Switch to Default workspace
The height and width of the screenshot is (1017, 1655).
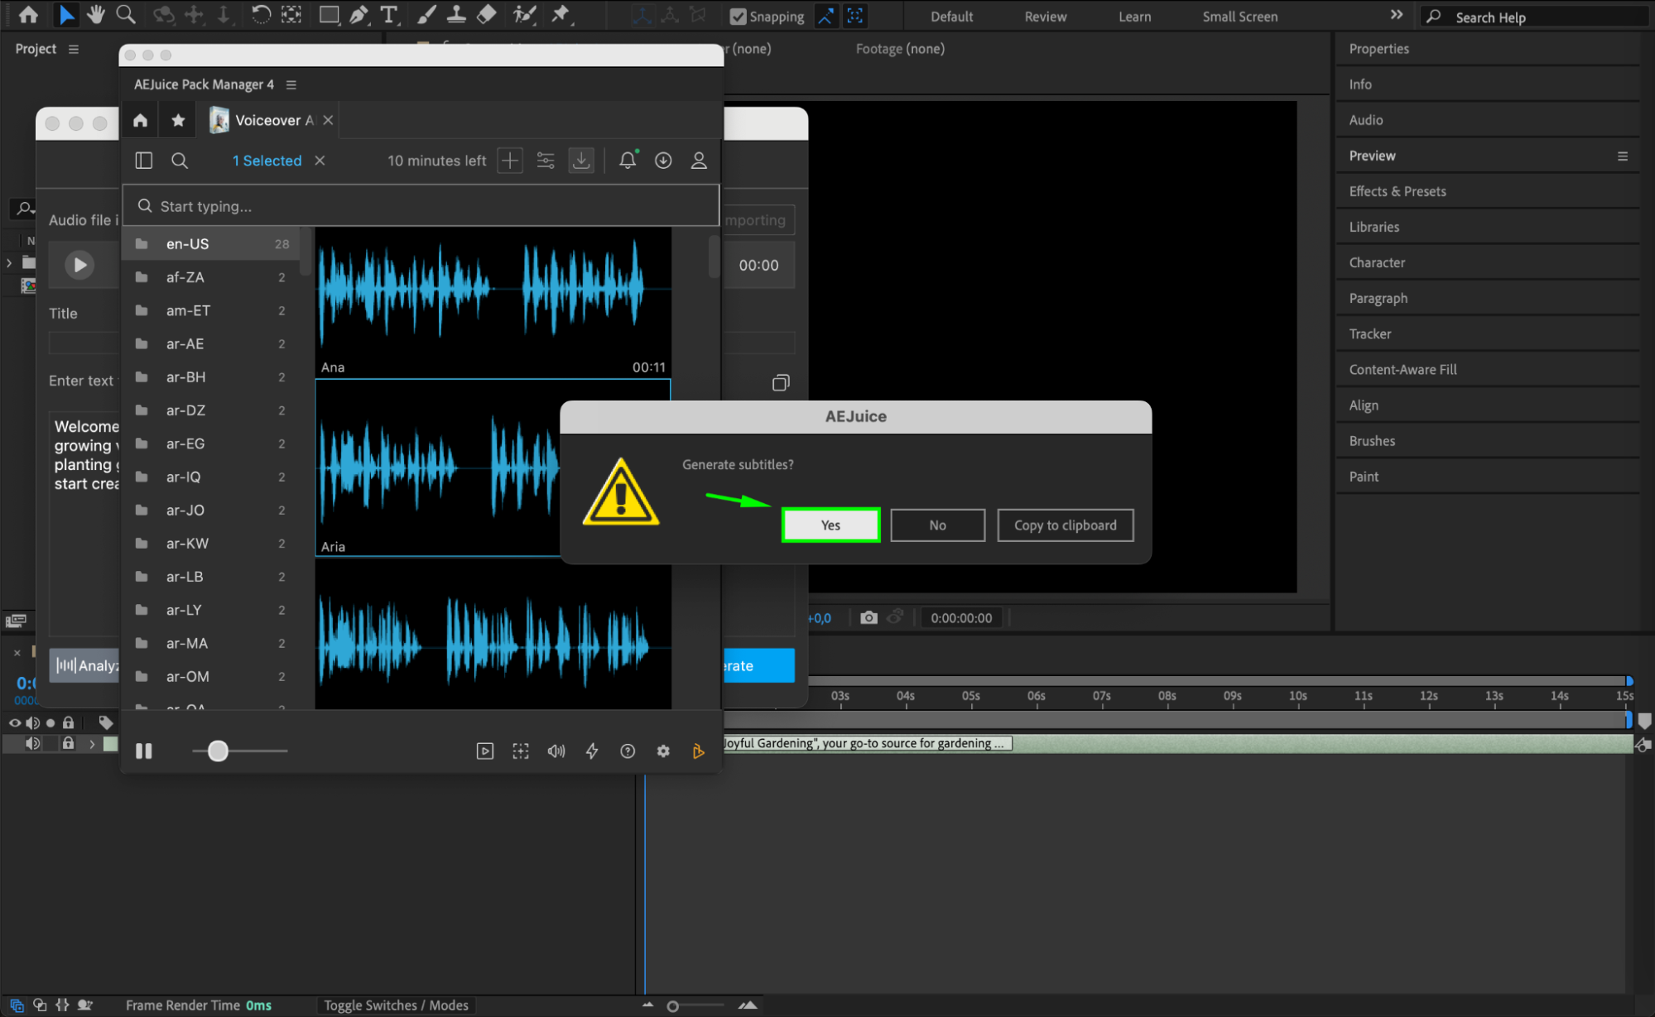(x=951, y=17)
